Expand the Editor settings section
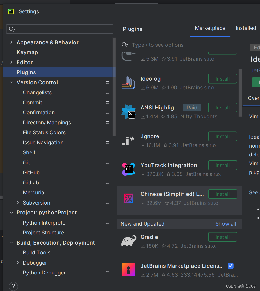The height and width of the screenshot is (291, 260). [11, 62]
